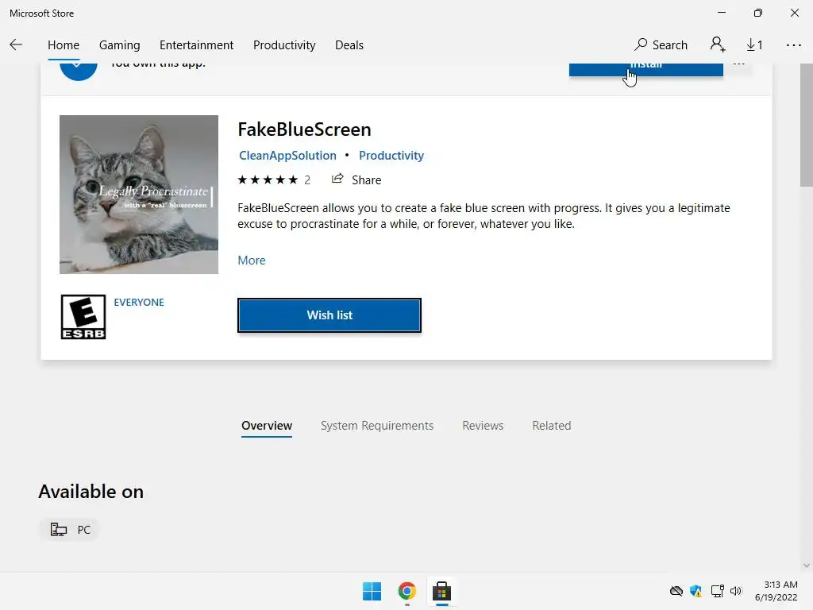Click the network tray icon
The height and width of the screenshot is (610, 813).
pyautogui.click(x=717, y=591)
